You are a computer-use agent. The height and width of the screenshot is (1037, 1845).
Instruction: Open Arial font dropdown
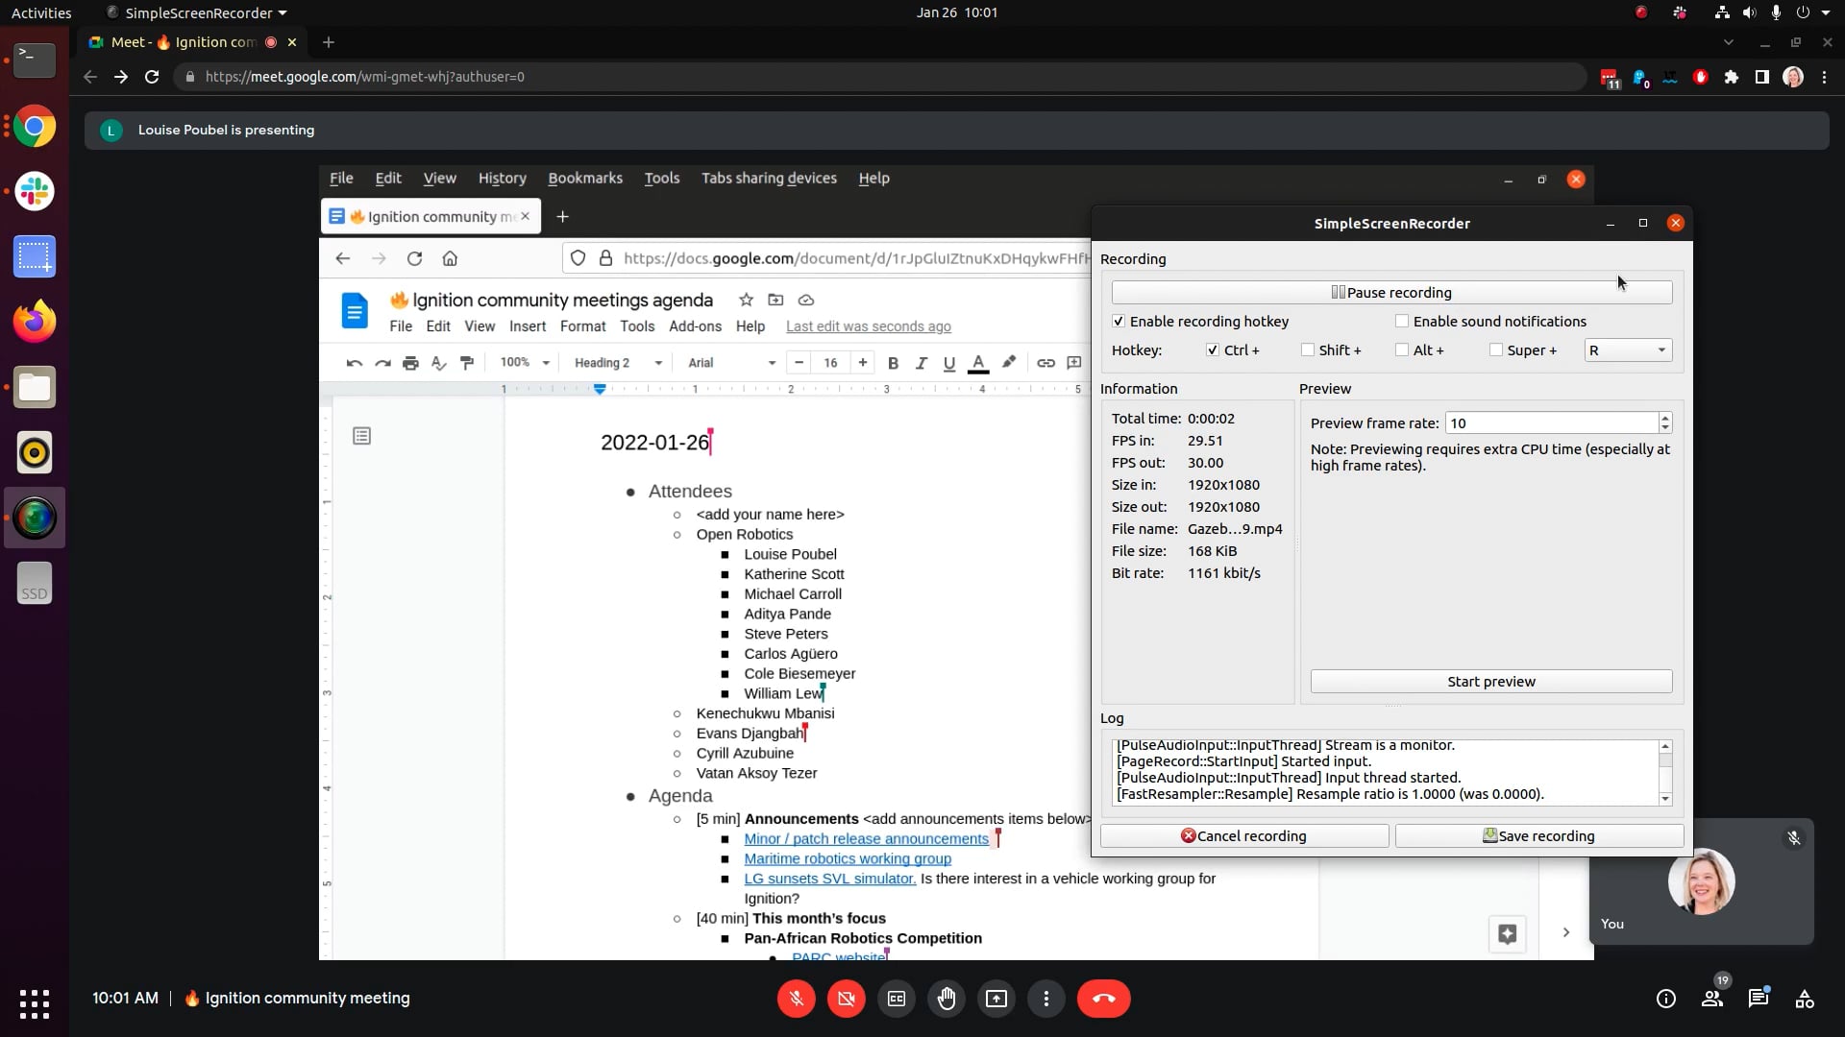731,363
